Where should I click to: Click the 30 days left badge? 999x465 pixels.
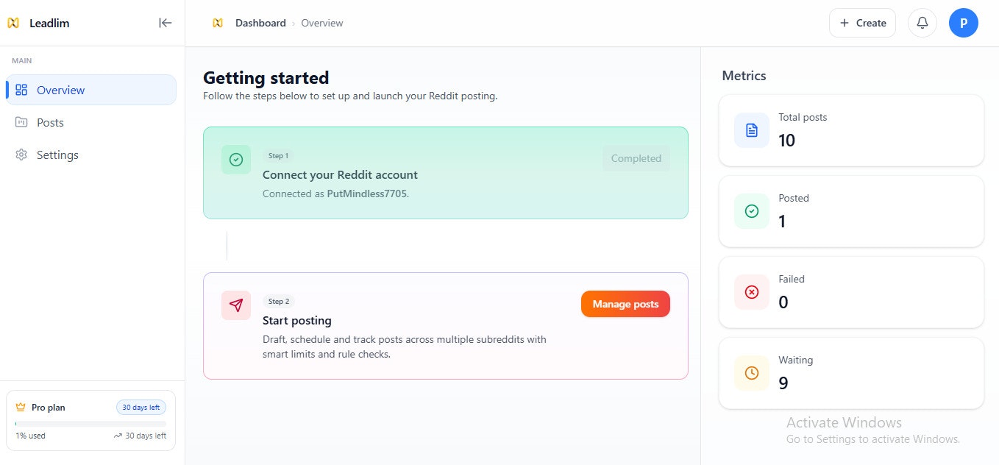click(141, 407)
